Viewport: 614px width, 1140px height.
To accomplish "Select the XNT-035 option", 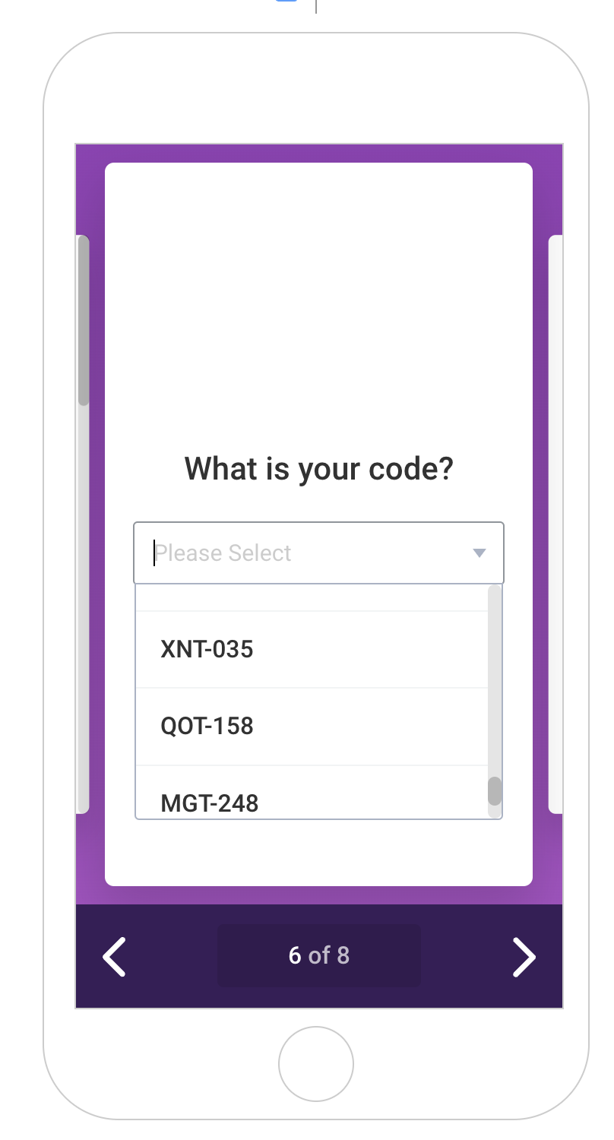I will (312, 650).
